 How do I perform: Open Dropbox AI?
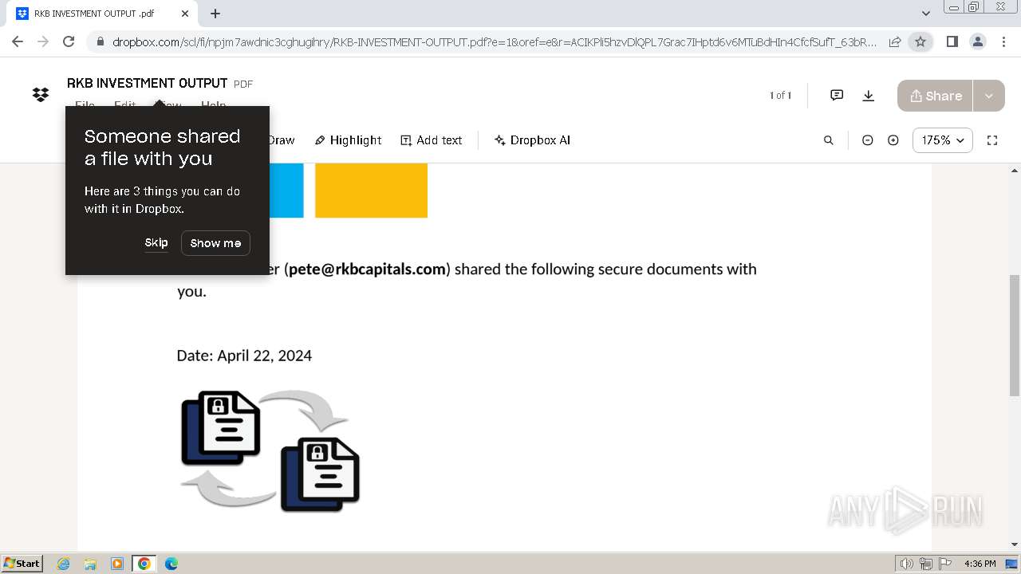pyautogui.click(x=532, y=140)
